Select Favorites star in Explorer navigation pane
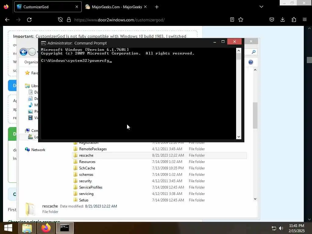Screen dimensions: 312x234 27,73
